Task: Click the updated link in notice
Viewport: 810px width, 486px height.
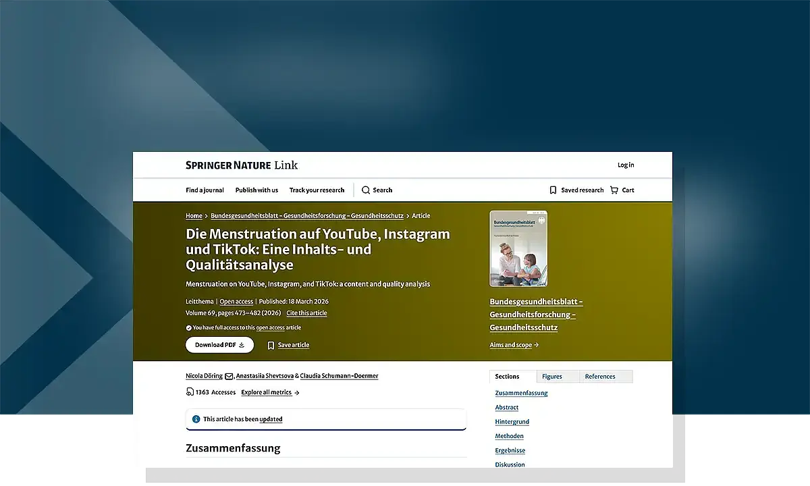Action: tap(271, 419)
